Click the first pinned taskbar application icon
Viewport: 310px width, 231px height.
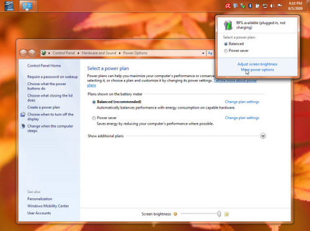click(9, 6)
